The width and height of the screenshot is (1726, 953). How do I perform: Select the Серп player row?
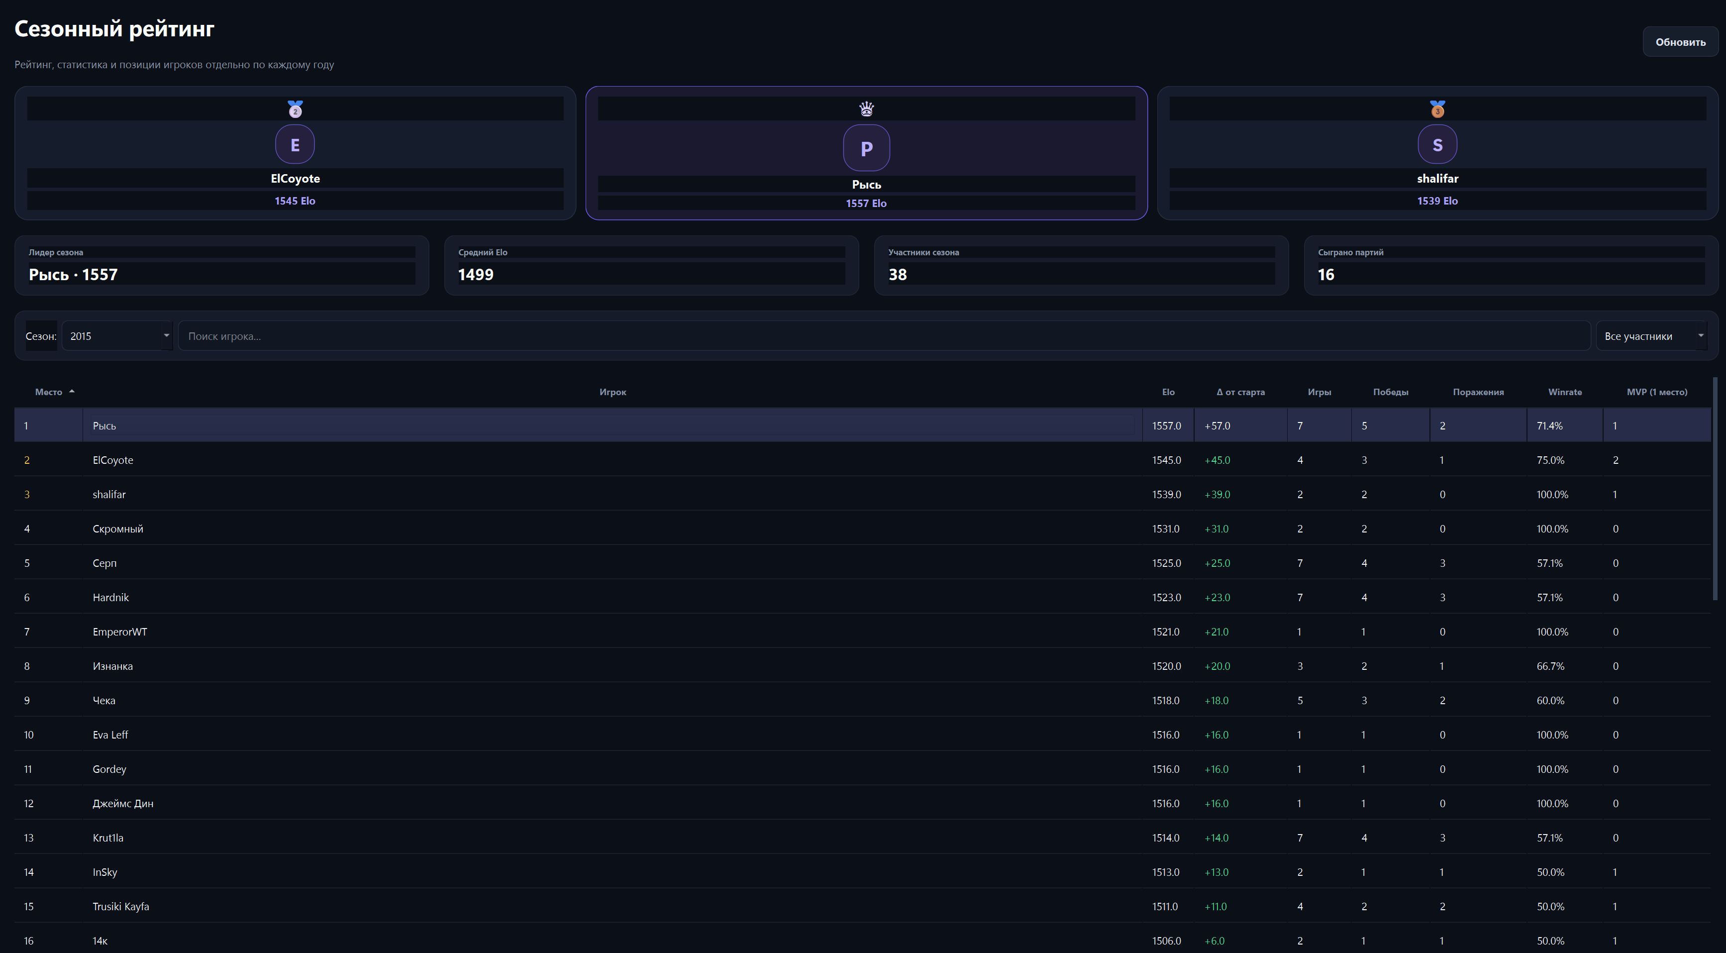point(863,563)
